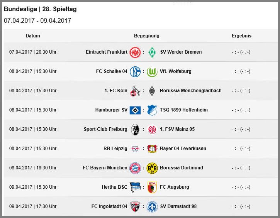Select the Hamburger SV diamond flag logo
Viewport: 280px width, 218px height.
point(135,110)
